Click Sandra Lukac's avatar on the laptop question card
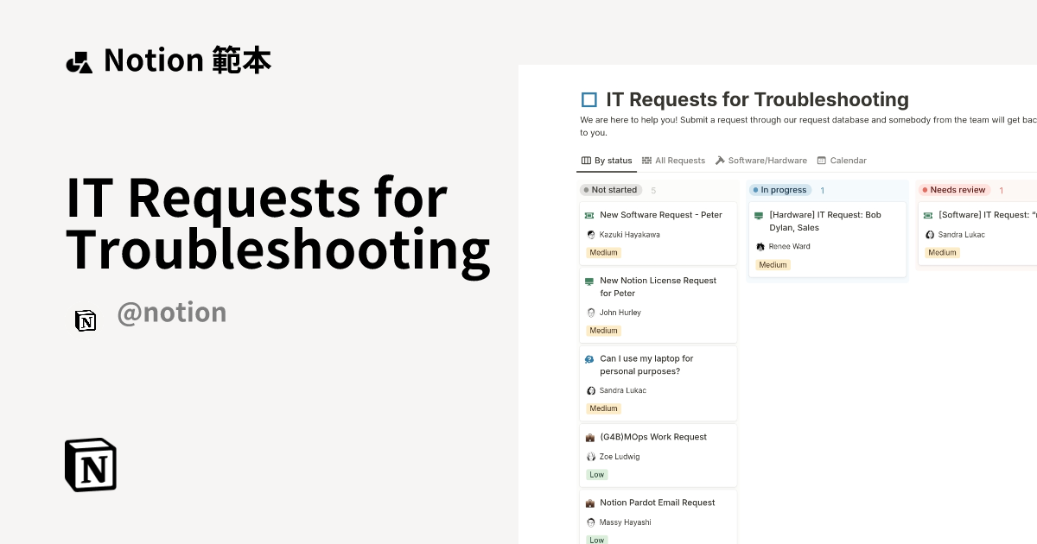Image resolution: width=1037 pixels, height=544 pixels. coord(589,390)
